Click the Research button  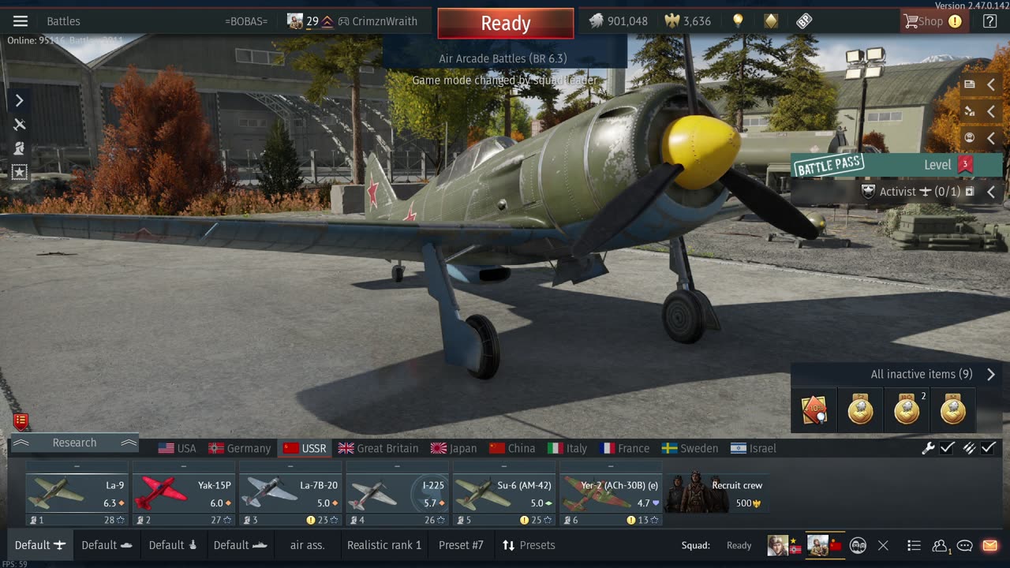(x=74, y=443)
